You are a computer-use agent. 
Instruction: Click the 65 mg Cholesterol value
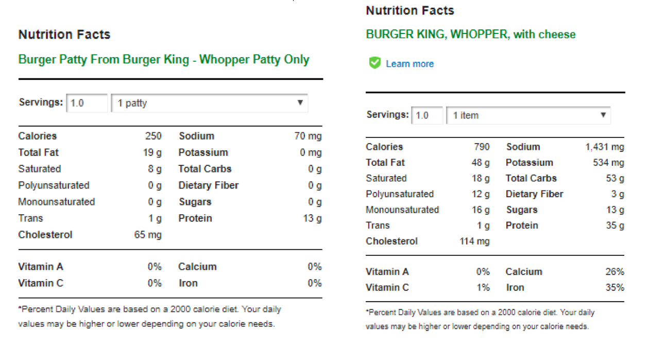point(148,235)
